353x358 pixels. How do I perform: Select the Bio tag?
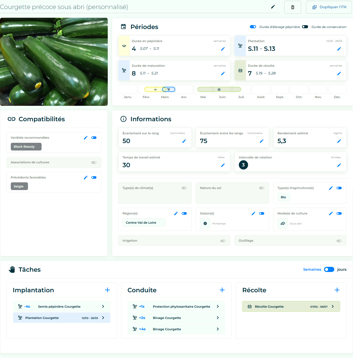[284, 197]
